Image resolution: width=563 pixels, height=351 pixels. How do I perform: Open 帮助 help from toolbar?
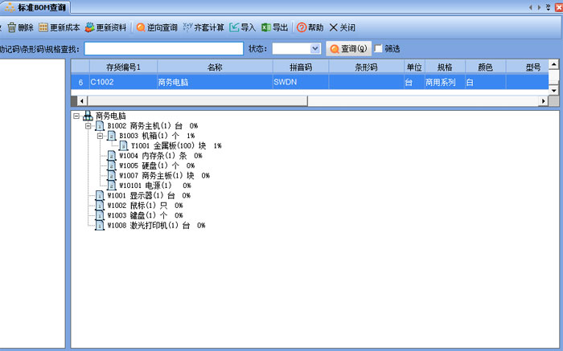pyautogui.click(x=302, y=27)
